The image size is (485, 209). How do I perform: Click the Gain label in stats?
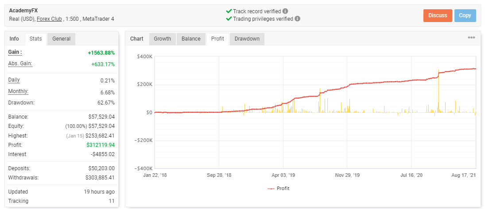click(15, 52)
